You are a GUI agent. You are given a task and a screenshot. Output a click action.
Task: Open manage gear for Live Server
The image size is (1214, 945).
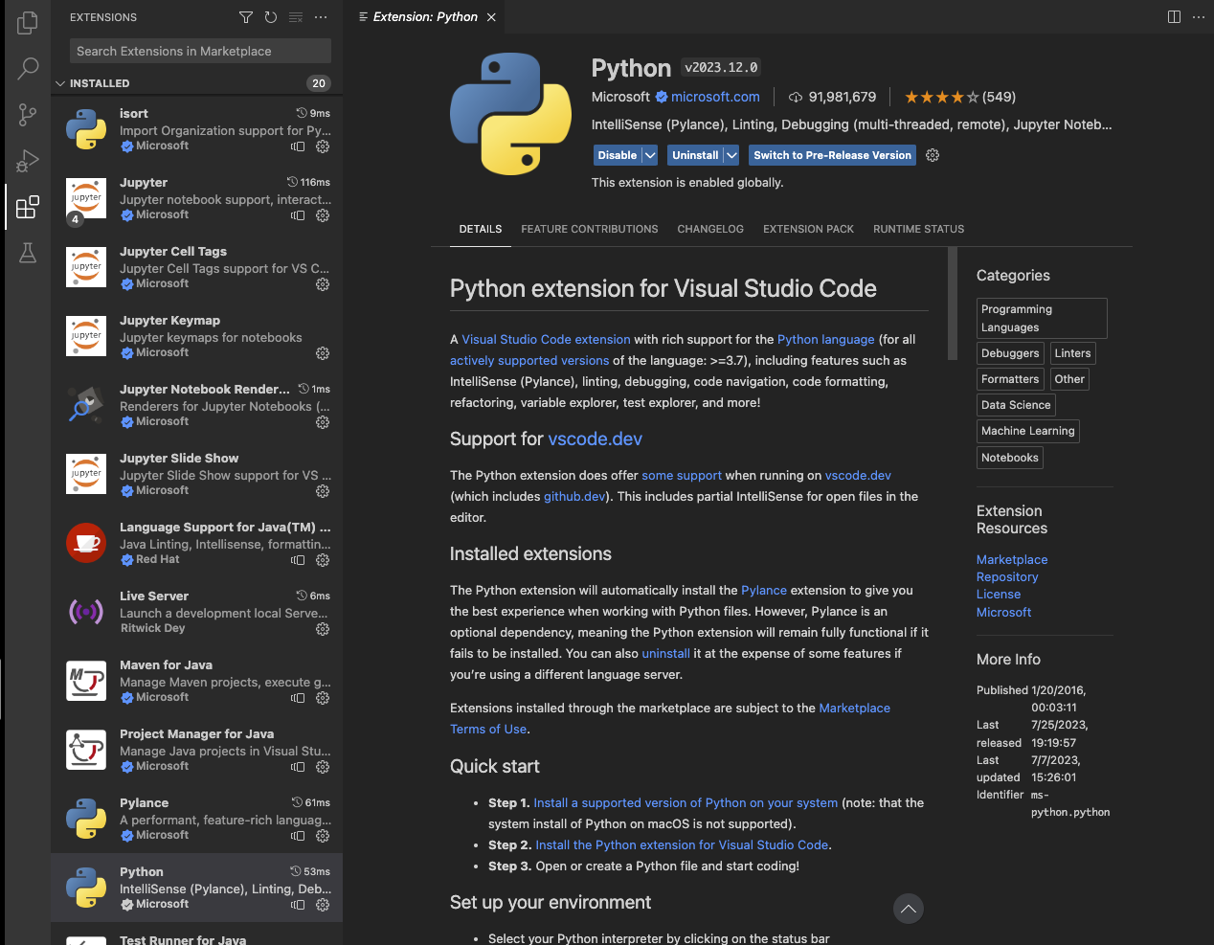coord(323,629)
